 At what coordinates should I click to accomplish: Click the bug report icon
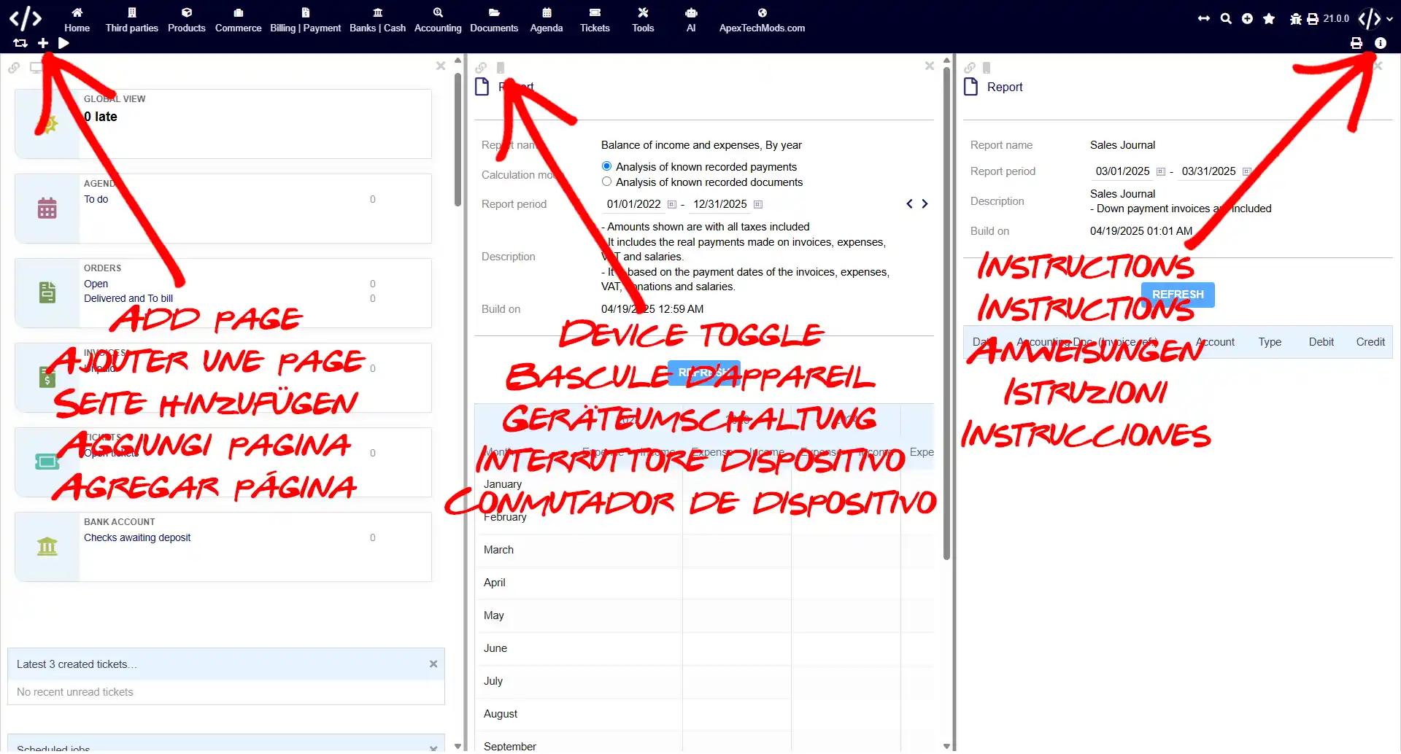1295,19
